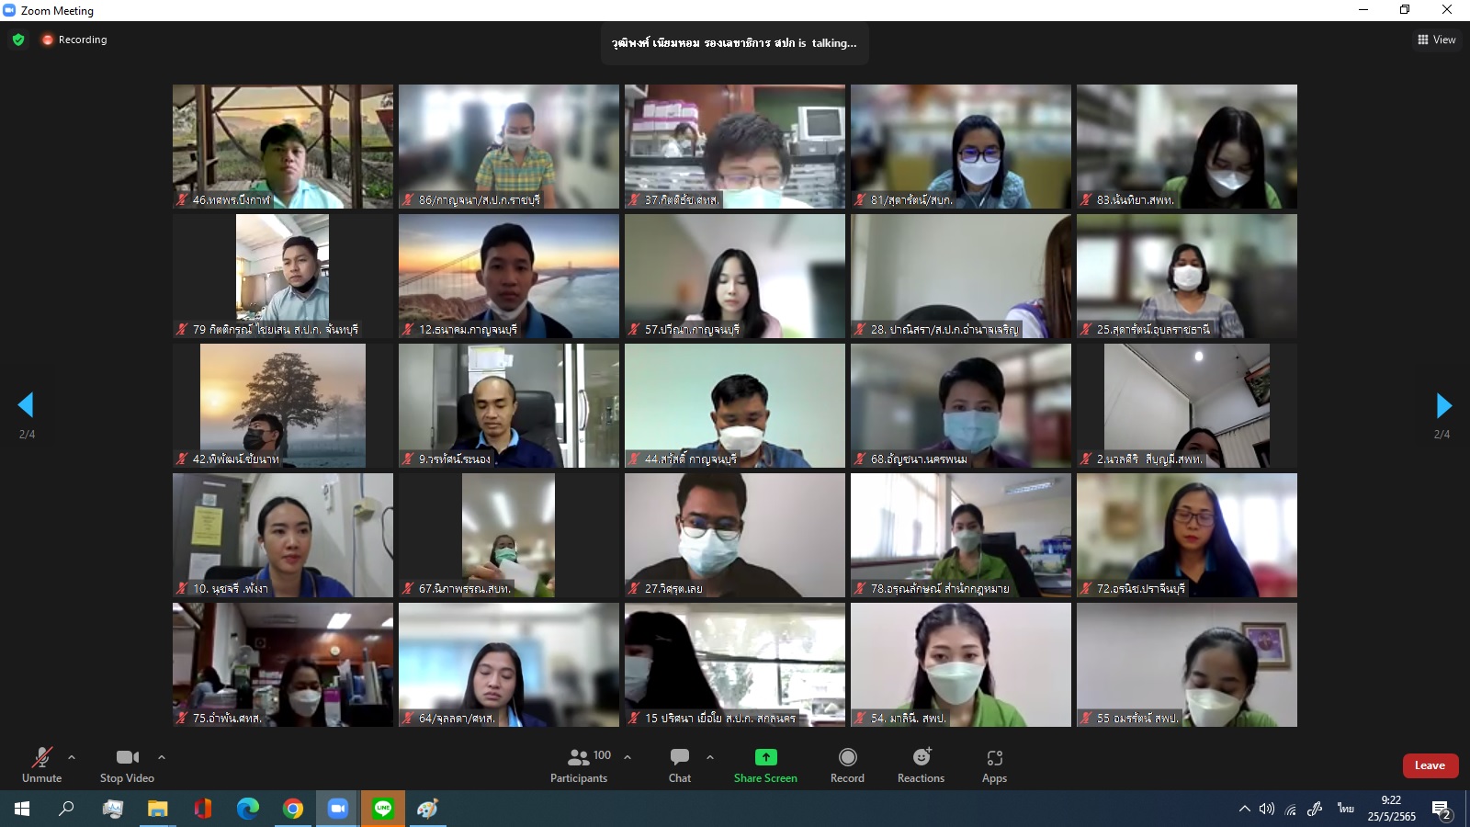Screen dimensions: 1470x827
Task: Open the Apps panel
Action: coord(994,765)
